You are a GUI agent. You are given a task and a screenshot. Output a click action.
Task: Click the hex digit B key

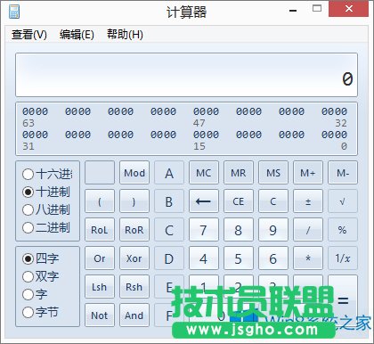[x=169, y=201]
